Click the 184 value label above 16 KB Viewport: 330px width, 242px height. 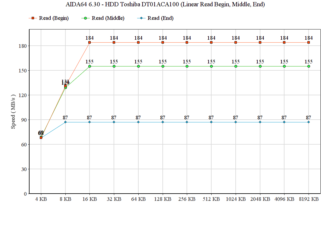click(x=90, y=38)
